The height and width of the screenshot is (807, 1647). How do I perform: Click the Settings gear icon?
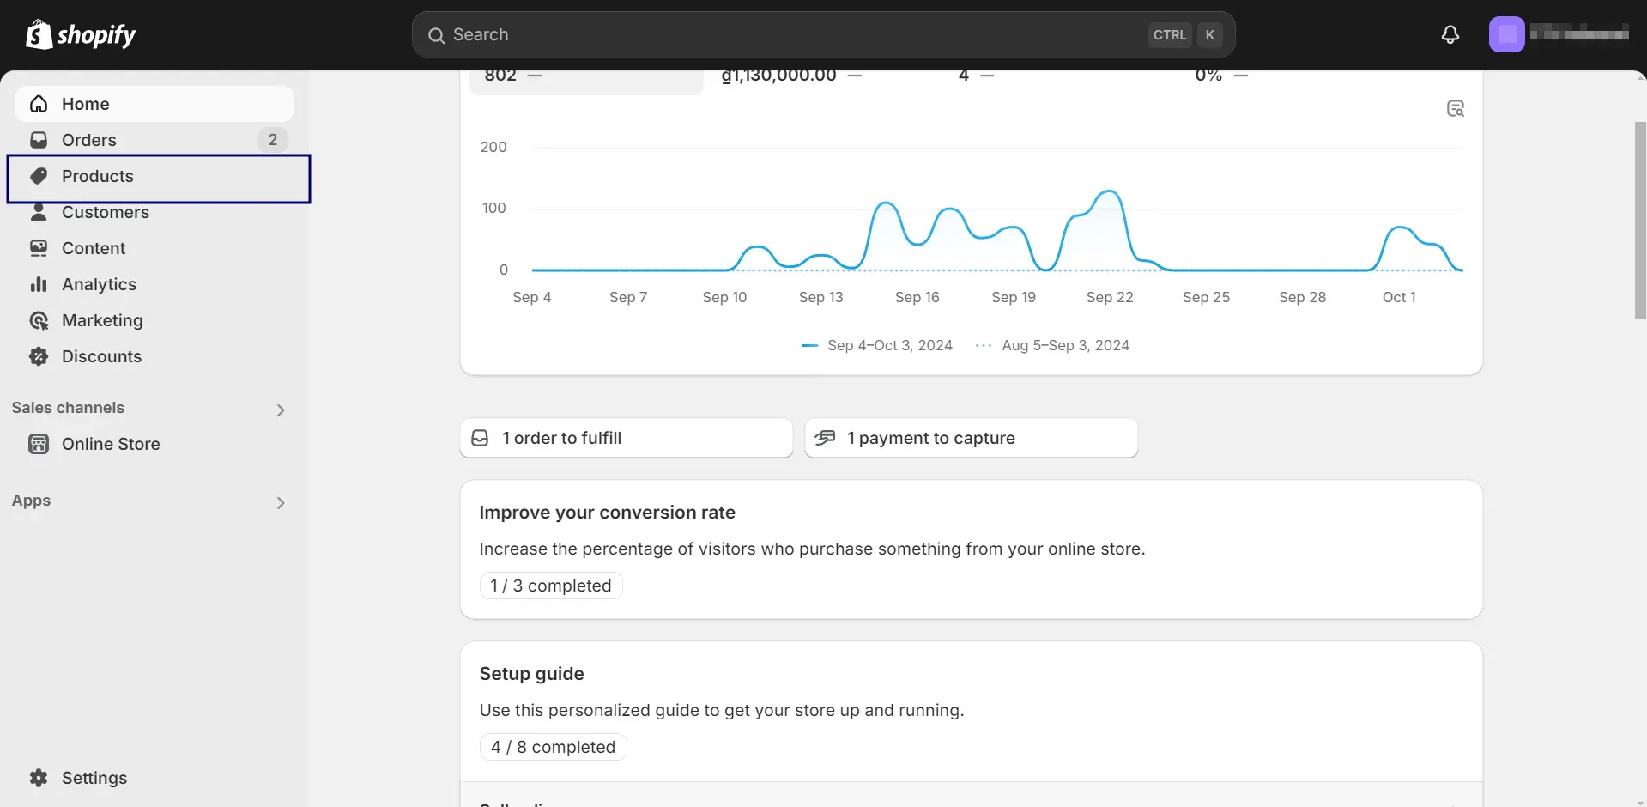tap(39, 778)
